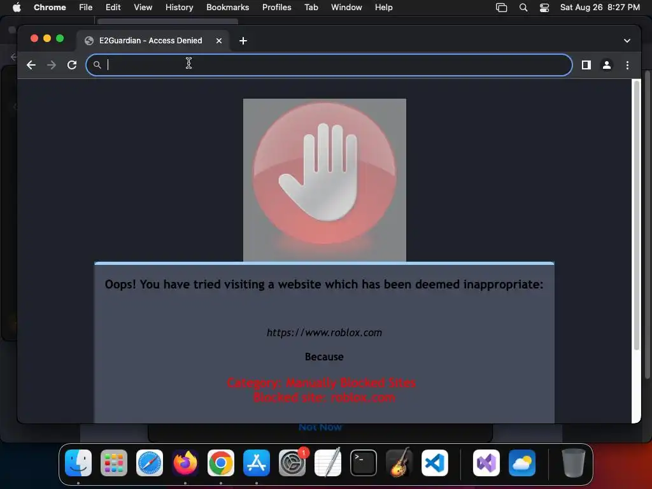Open Spotlight search in menu bar
This screenshot has width=652, height=489.
[523, 8]
